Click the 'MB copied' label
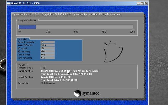This screenshot has height=105, width=168. coord(22,48)
